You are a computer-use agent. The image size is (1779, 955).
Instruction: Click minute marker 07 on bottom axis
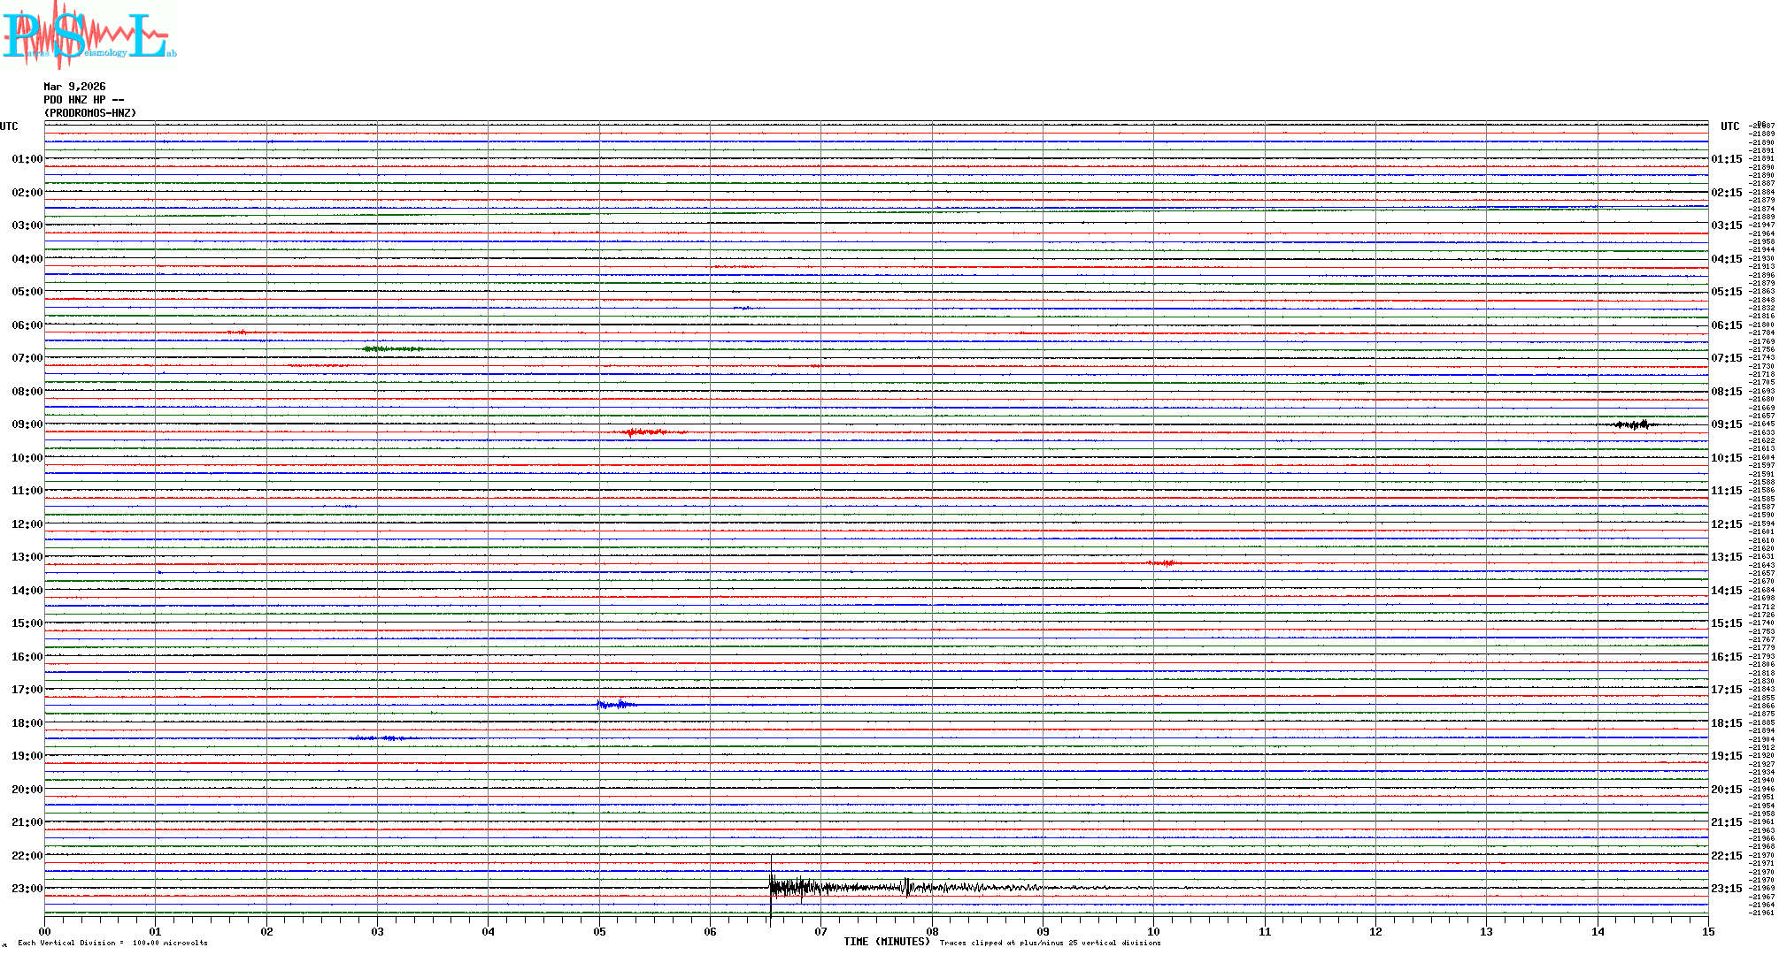pyautogui.click(x=821, y=932)
